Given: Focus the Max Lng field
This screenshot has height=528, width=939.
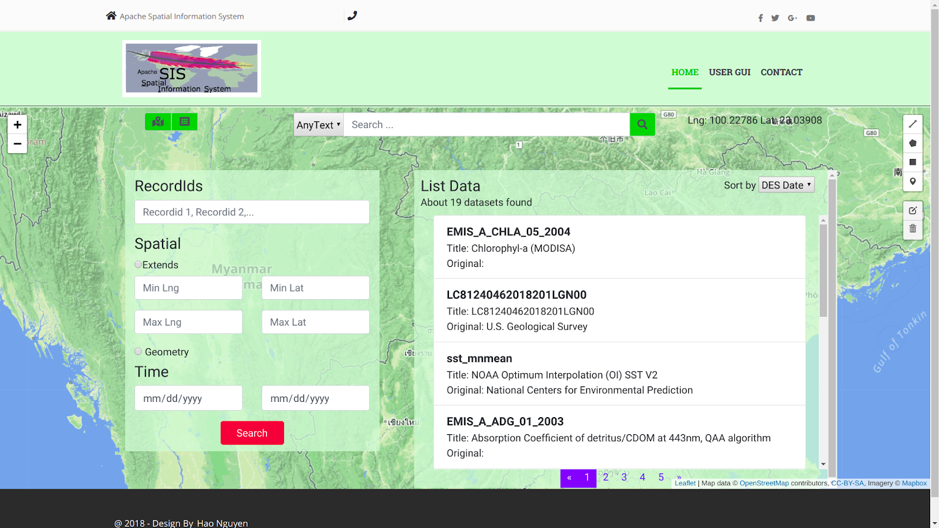Looking at the screenshot, I should pyautogui.click(x=188, y=322).
